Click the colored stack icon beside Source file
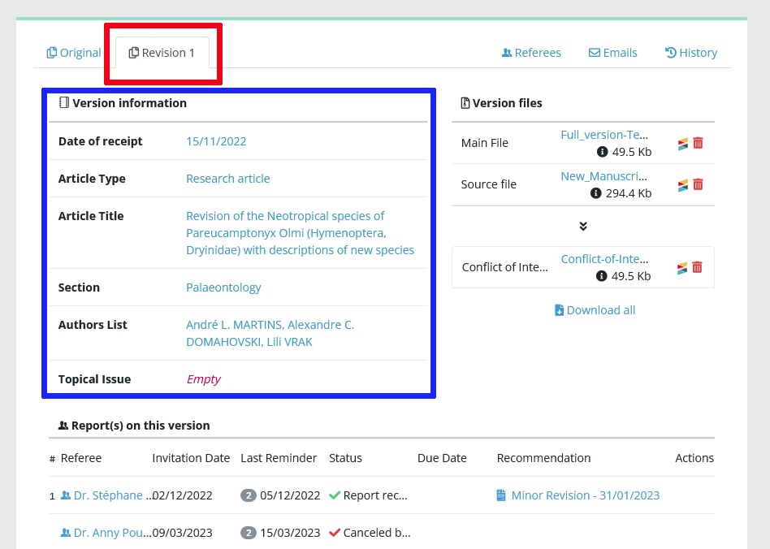770x549 pixels. 683,185
